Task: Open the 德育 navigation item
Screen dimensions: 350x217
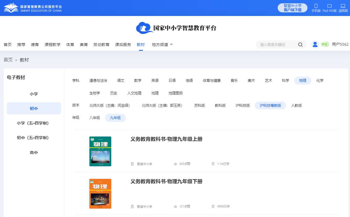Action: 35,45
